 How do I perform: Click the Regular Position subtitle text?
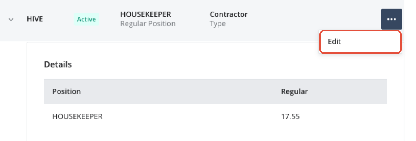[148, 23]
